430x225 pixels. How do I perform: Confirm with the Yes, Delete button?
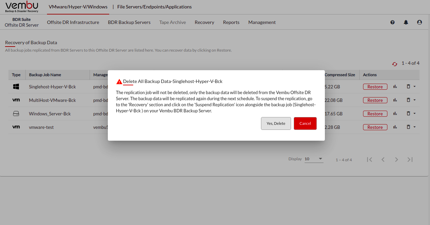tap(276, 123)
